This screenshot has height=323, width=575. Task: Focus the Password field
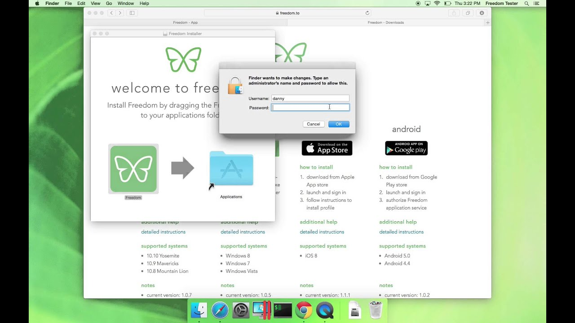(x=310, y=108)
